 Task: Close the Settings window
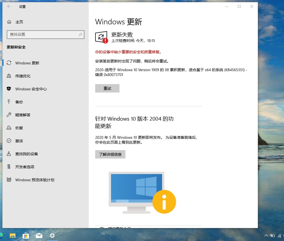click(x=252, y=6)
